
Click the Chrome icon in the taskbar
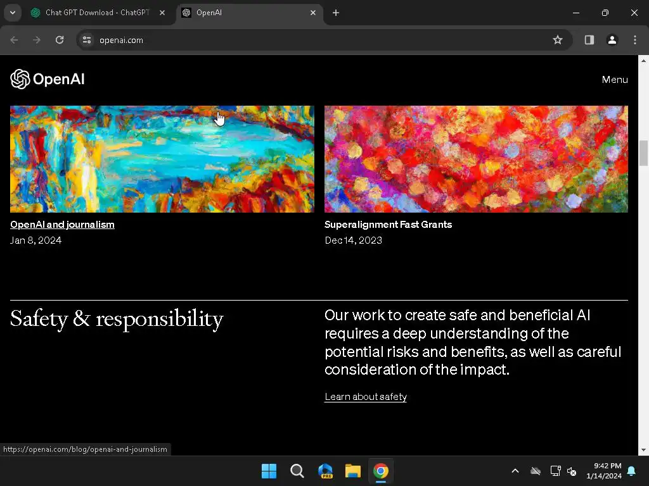[x=381, y=471]
